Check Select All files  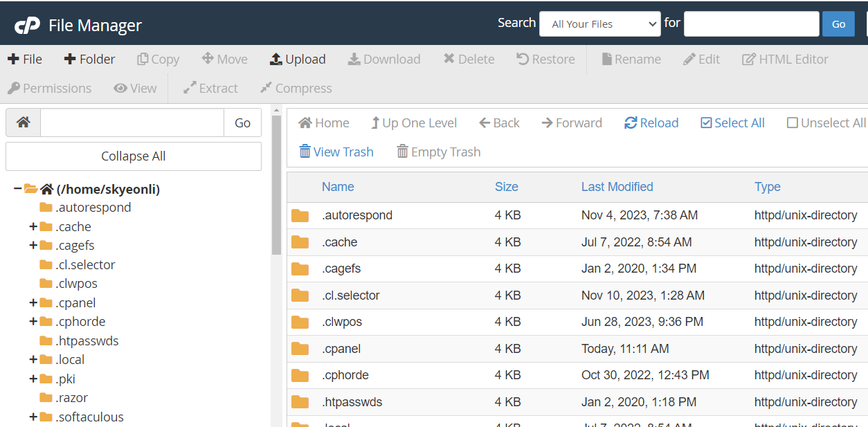pos(732,123)
